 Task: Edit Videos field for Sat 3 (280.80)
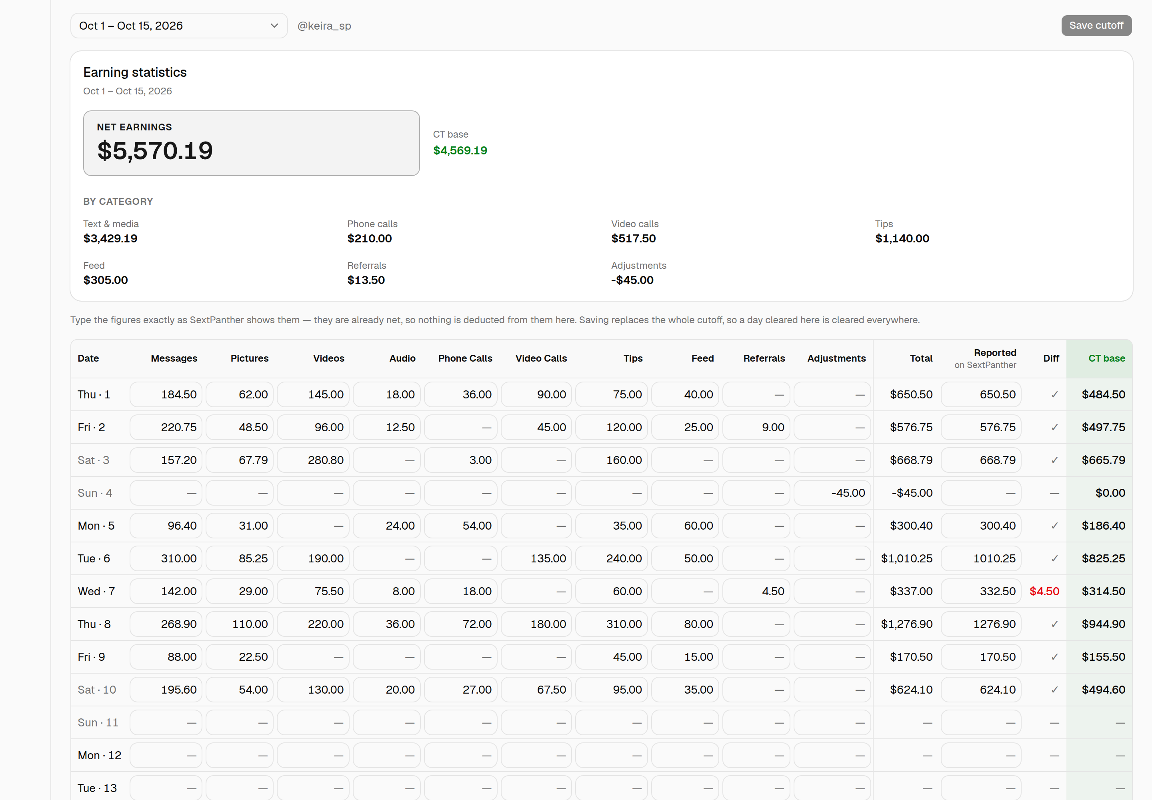(313, 460)
